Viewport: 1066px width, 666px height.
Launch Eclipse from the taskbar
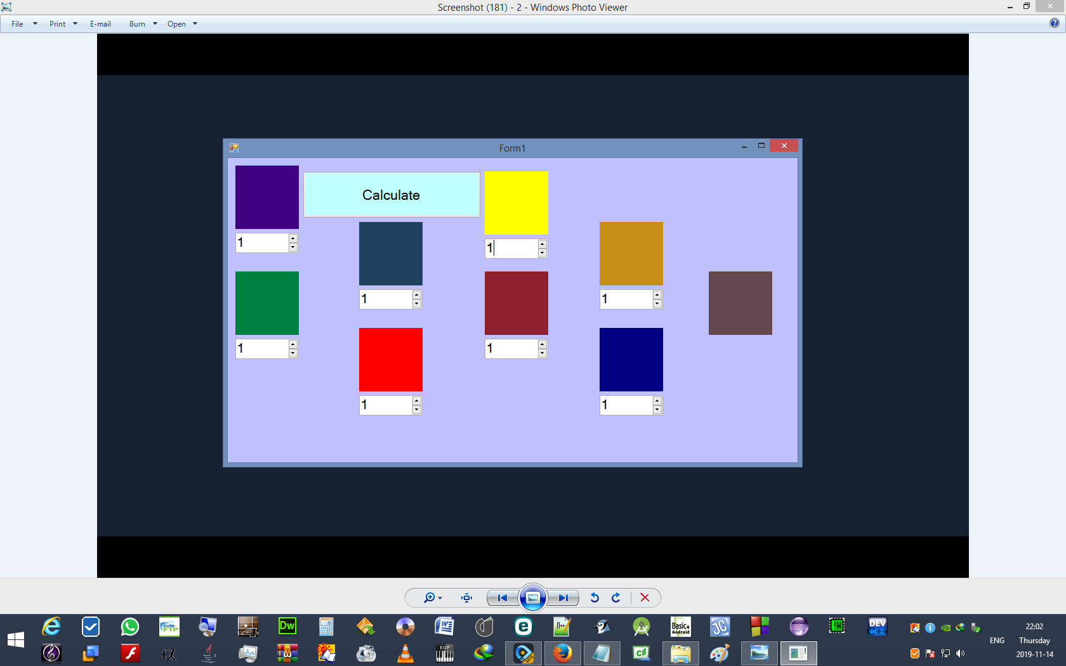(x=799, y=627)
